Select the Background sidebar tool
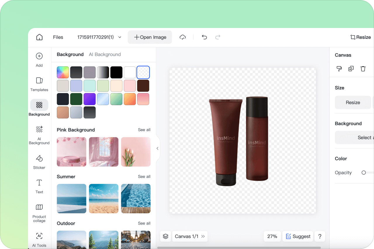Viewport: 374px width, 249px height. tap(39, 108)
